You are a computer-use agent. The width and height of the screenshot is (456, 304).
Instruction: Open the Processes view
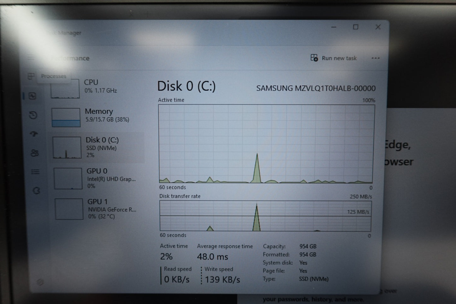click(x=32, y=76)
